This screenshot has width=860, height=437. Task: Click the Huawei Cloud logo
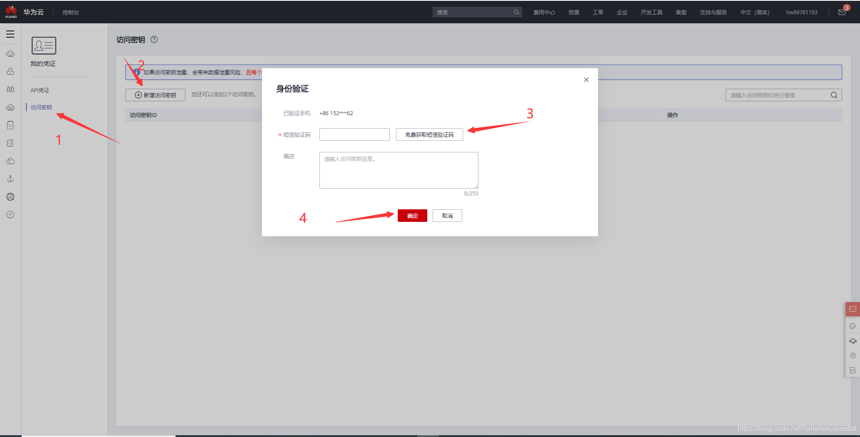[11, 12]
